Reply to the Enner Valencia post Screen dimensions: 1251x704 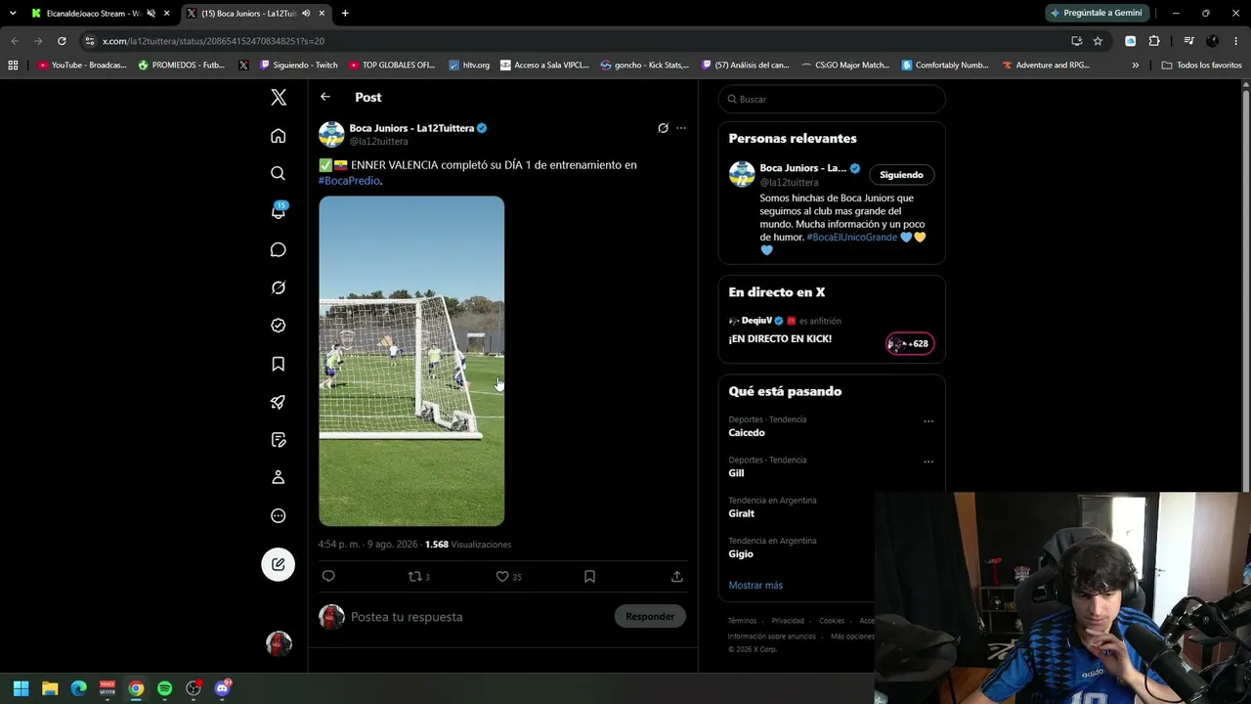(328, 577)
